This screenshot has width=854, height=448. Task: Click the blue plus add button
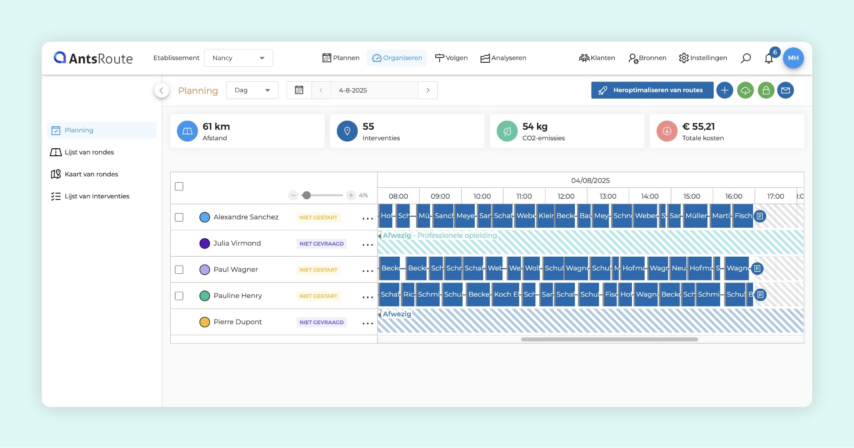(x=725, y=90)
